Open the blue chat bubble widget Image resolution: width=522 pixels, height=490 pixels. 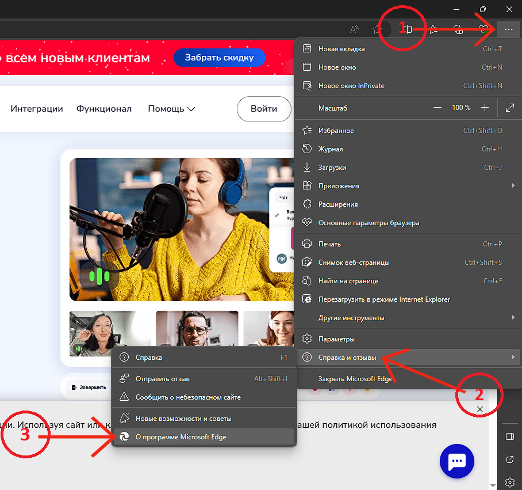[456, 461]
